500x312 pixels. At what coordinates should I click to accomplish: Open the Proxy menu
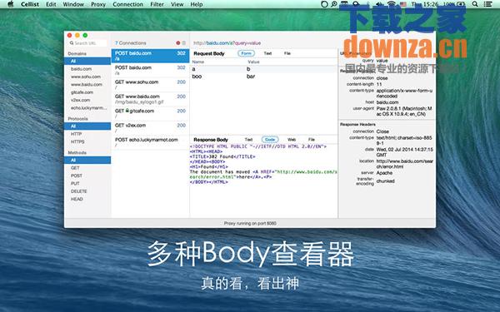pyautogui.click(x=98, y=4)
